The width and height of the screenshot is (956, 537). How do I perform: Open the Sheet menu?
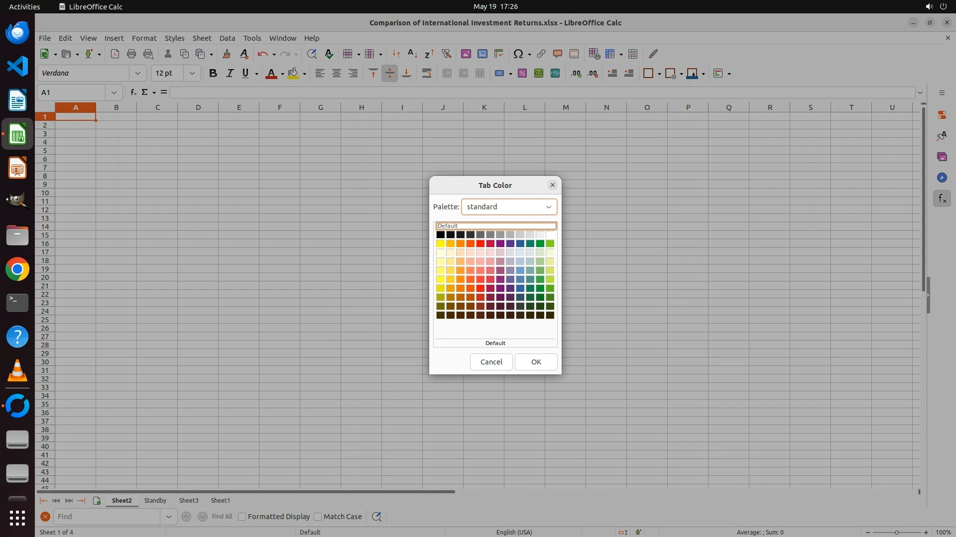click(202, 38)
